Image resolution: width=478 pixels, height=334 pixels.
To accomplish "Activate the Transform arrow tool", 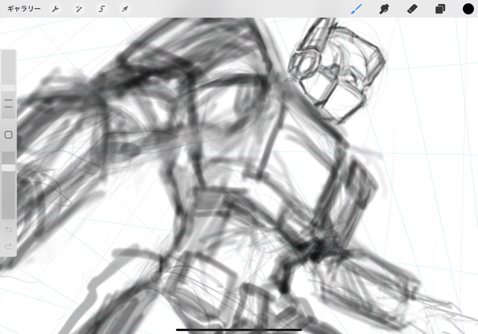I will tap(125, 9).
